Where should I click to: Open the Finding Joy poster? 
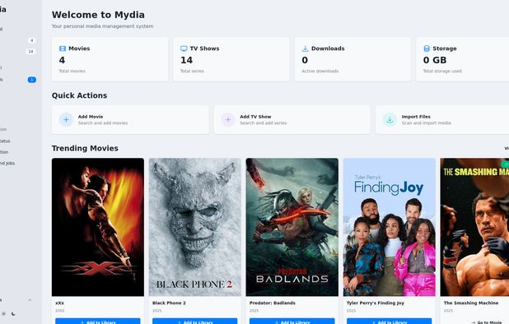coord(389,227)
